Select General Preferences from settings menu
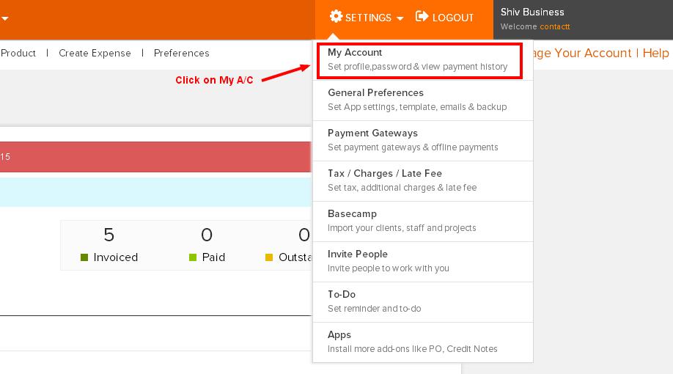Image resolution: width=673 pixels, height=374 pixels. [423, 100]
